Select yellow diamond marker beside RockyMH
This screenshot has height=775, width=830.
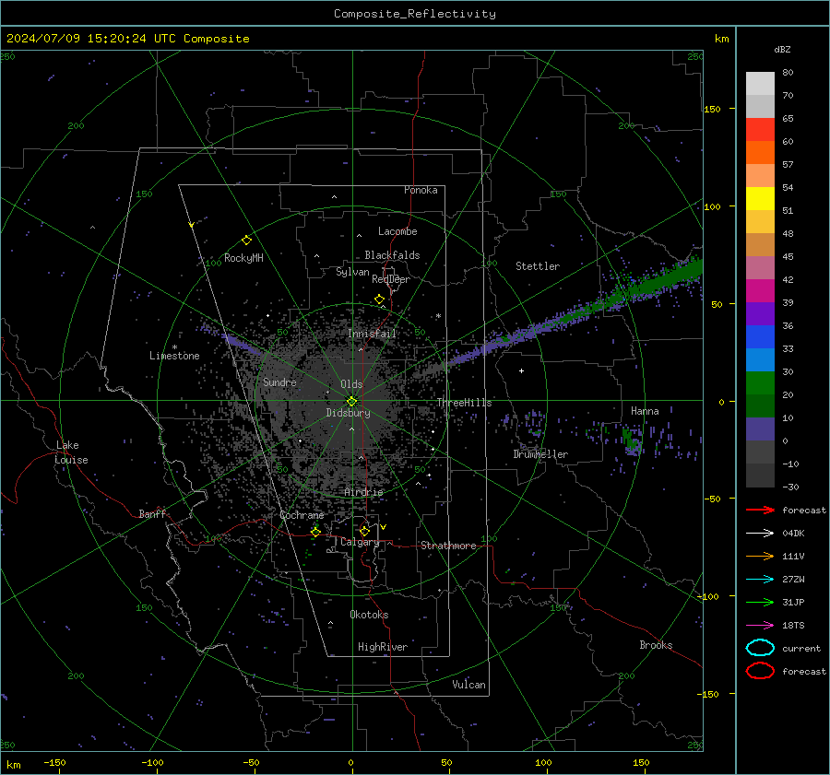point(246,241)
